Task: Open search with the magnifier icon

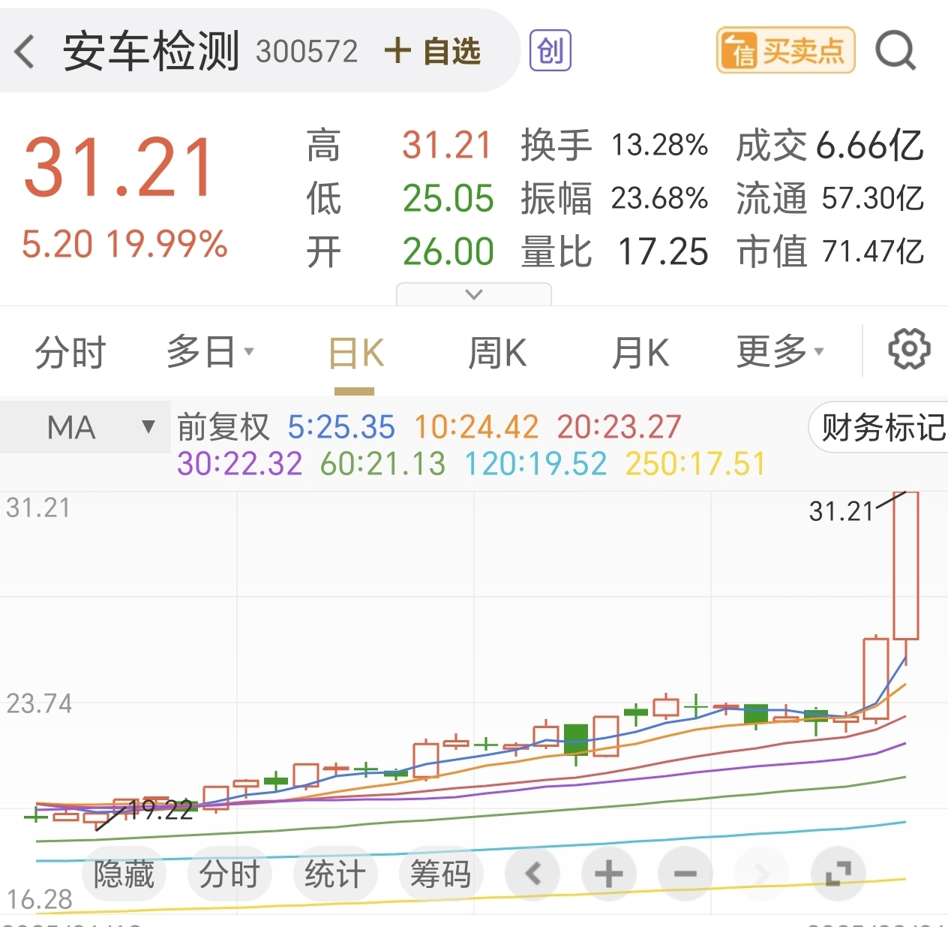Action: [x=896, y=51]
